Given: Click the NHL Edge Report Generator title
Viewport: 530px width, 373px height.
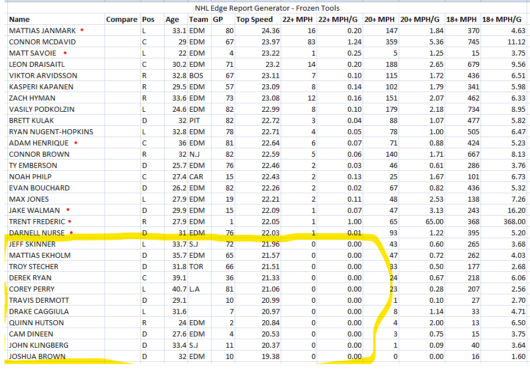Looking at the screenshot, I should pos(267,8).
